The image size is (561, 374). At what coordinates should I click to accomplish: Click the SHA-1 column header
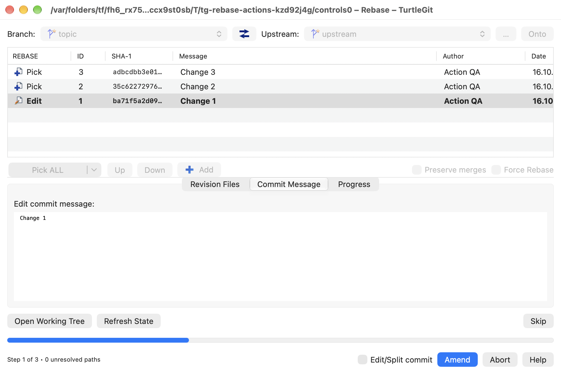click(x=139, y=56)
